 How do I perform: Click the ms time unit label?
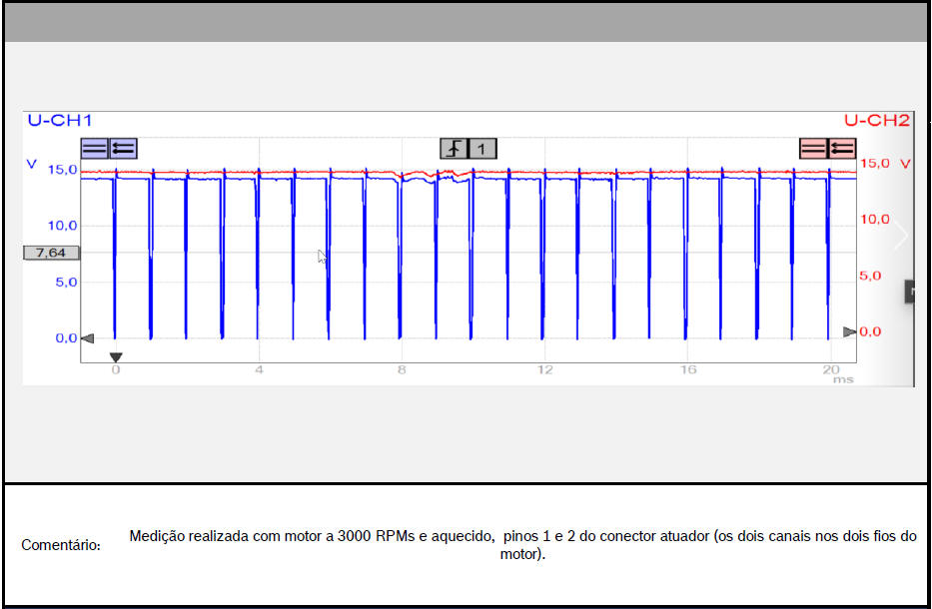pyautogui.click(x=830, y=380)
